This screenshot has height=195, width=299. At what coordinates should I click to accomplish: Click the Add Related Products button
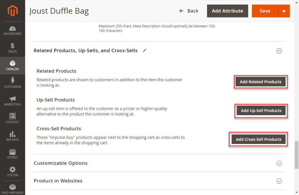point(260,82)
